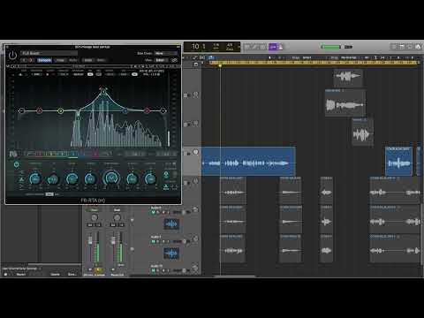Click the playhead marker at the ruler
Viewport: 424px width, 318px height.
click(220, 65)
